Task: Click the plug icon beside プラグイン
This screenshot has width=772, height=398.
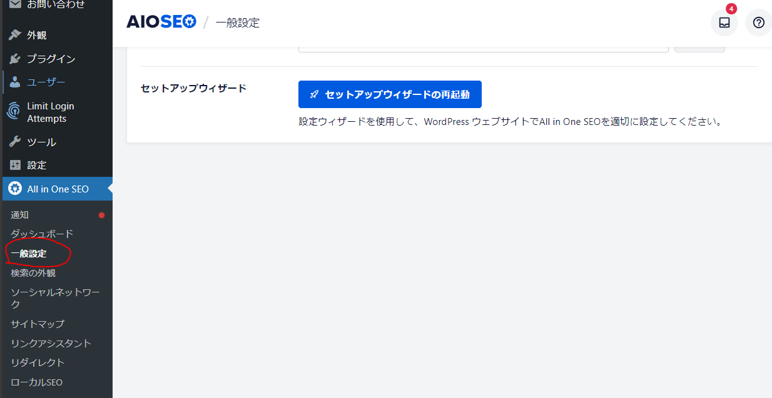Action: [15, 59]
